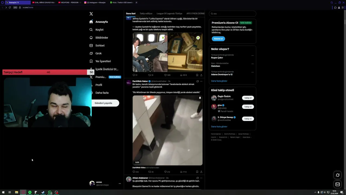The width and height of the screenshot is (346, 195).
Task: Open Sohbet messages in sidebar
Action: pos(97,45)
